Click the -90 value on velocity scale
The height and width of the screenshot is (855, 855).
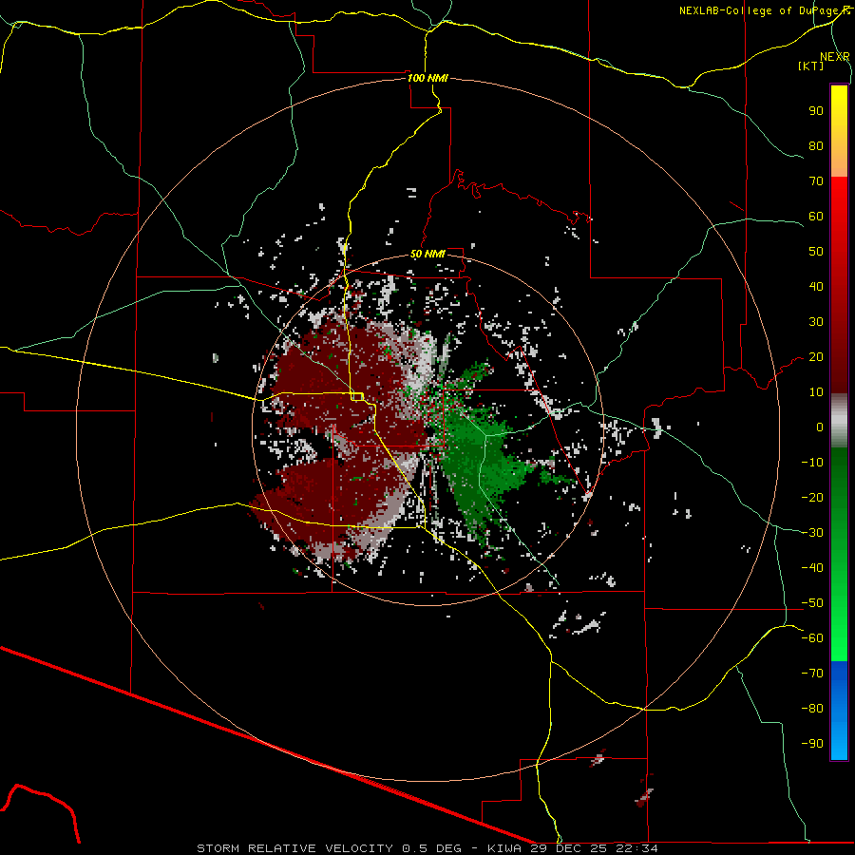tap(812, 744)
